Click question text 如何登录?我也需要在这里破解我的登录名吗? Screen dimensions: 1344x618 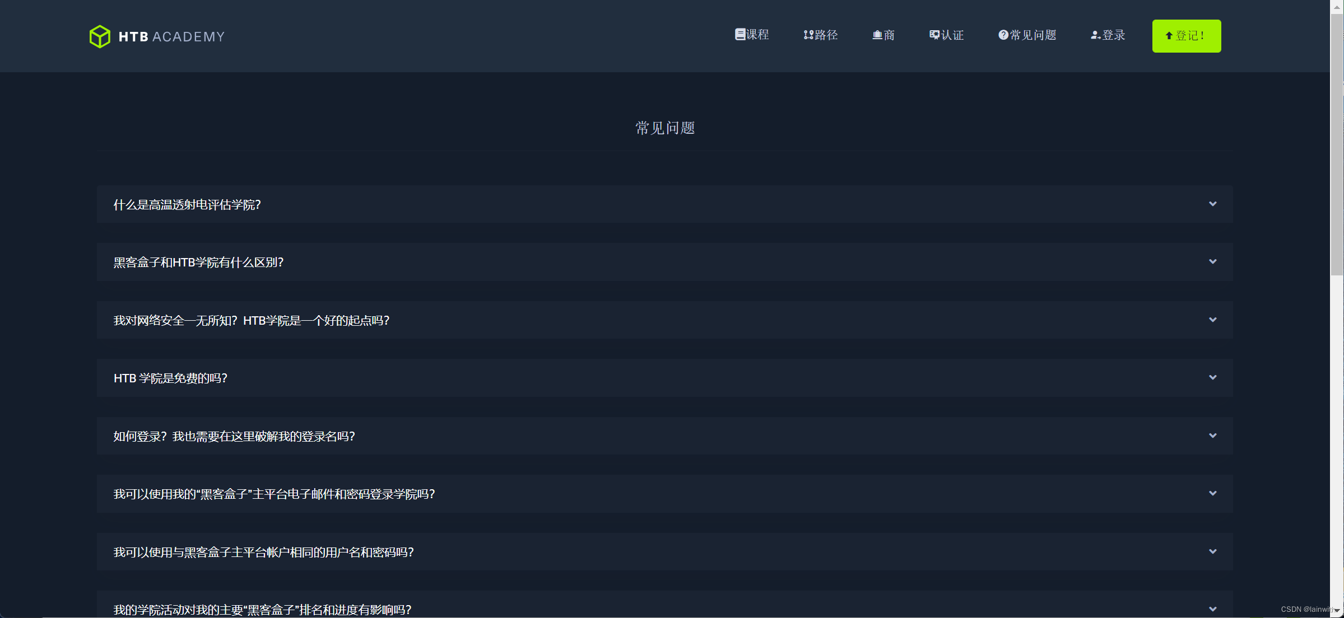tap(234, 437)
